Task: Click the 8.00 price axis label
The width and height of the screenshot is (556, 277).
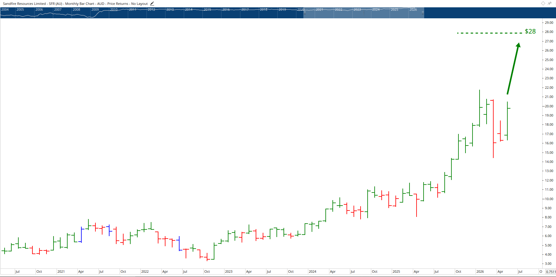Action: click(x=548, y=217)
